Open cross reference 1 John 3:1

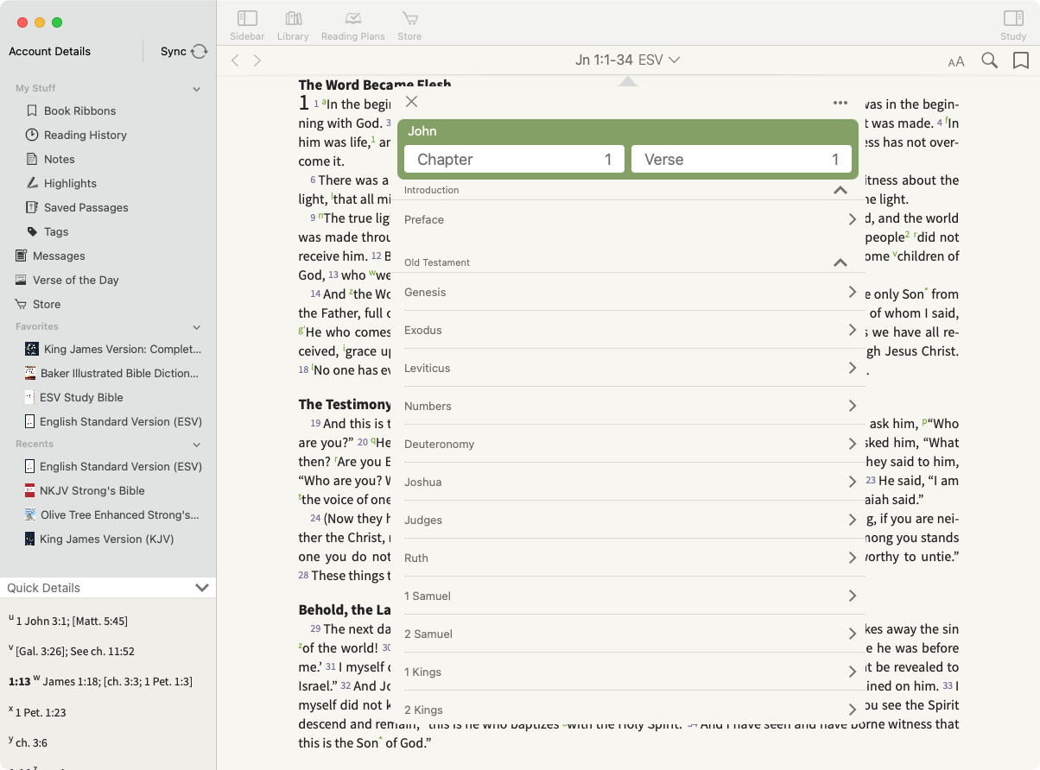[x=41, y=621]
